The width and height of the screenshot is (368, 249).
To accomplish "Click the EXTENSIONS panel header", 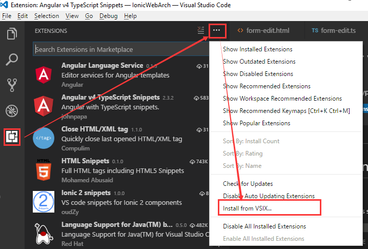I will coord(51,31).
